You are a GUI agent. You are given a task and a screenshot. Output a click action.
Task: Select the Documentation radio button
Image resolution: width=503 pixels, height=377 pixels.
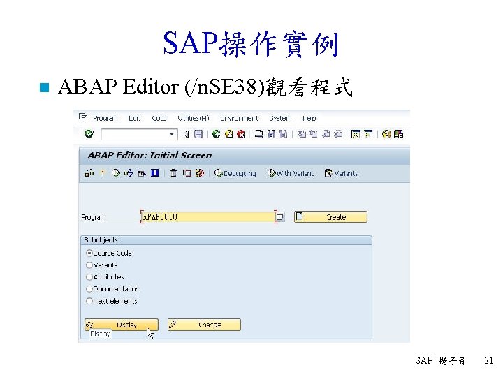coord(89,289)
